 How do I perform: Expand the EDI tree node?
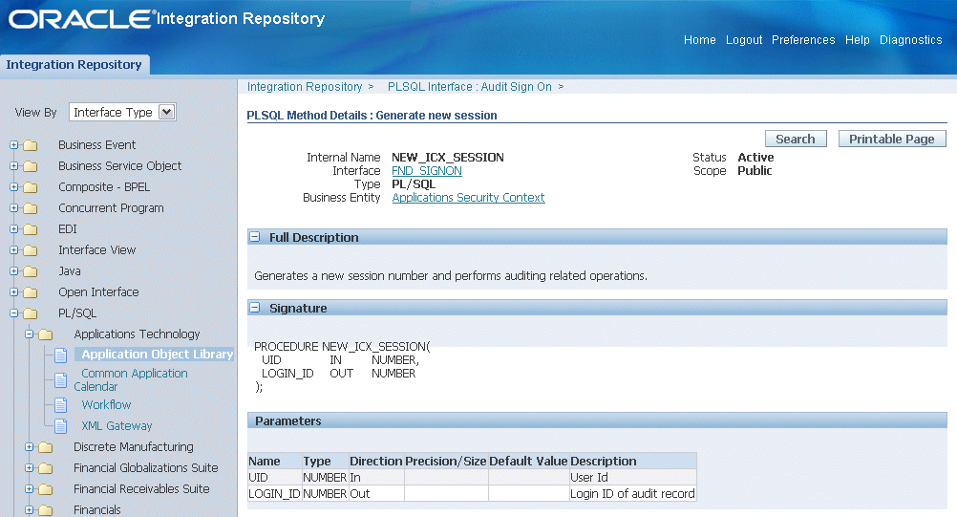[x=14, y=229]
